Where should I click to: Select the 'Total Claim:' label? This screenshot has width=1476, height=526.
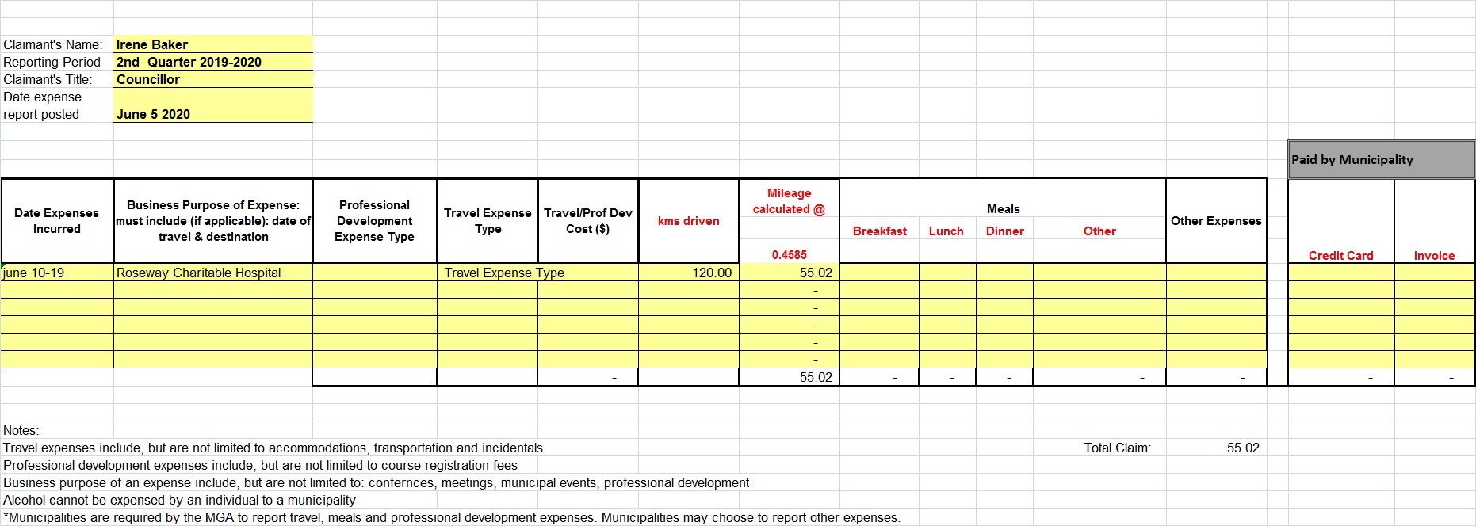click(1118, 448)
